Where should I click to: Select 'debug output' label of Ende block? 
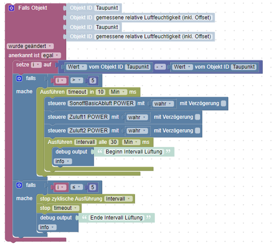(x=56, y=218)
